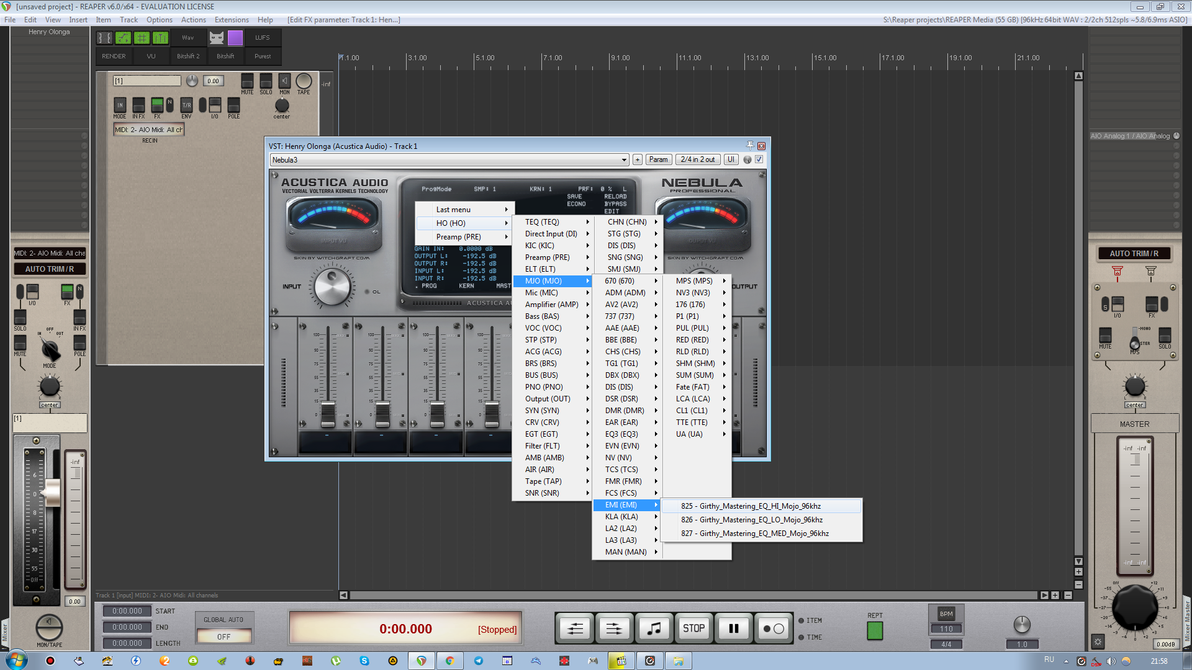Viewport: 1192px width, 670px height.
Task: Expand the Last menu submenu
Action: pyautogui.click(x=464, y=210)
